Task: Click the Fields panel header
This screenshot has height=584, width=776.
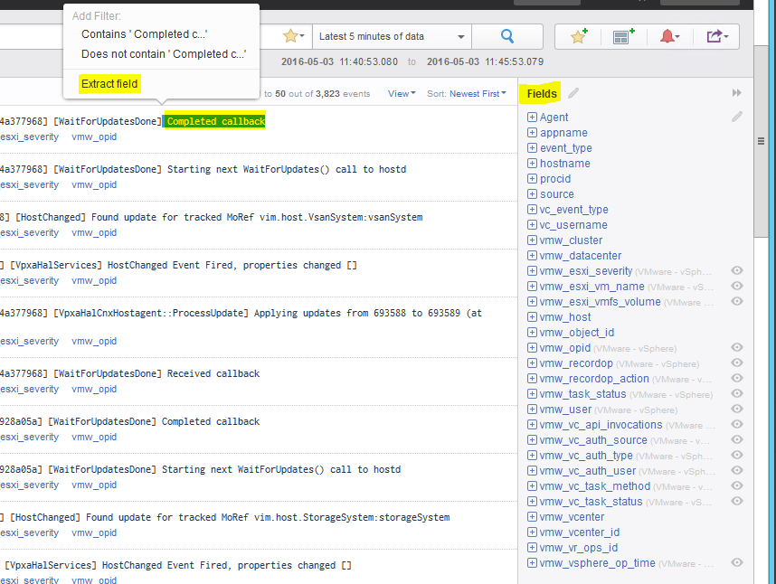Action: pos(542,93)
